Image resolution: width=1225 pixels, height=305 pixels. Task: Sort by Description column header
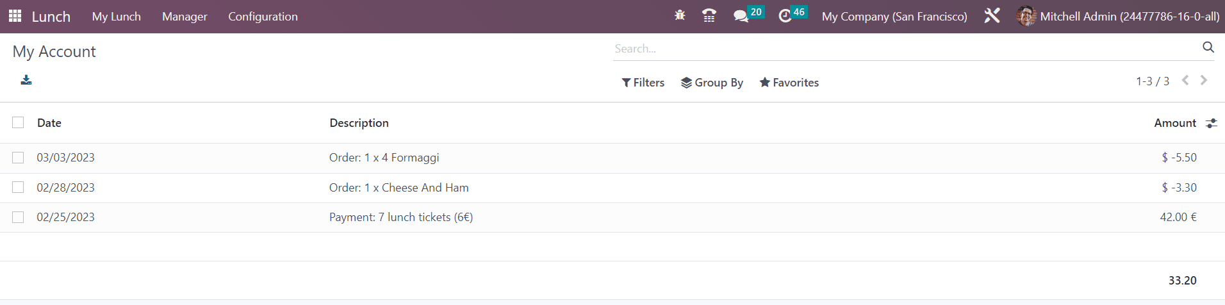tap(359, 123)
